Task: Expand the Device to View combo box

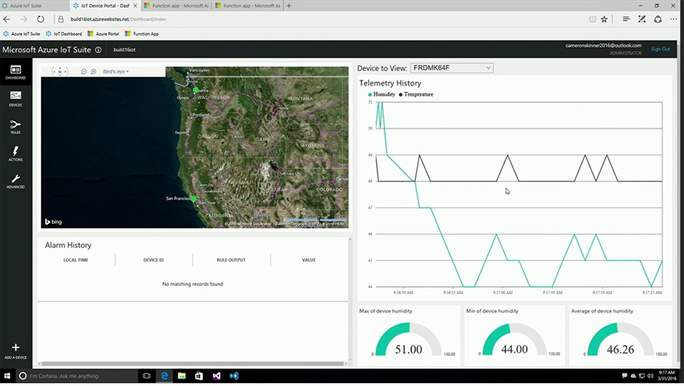Action: coord(451,68)
